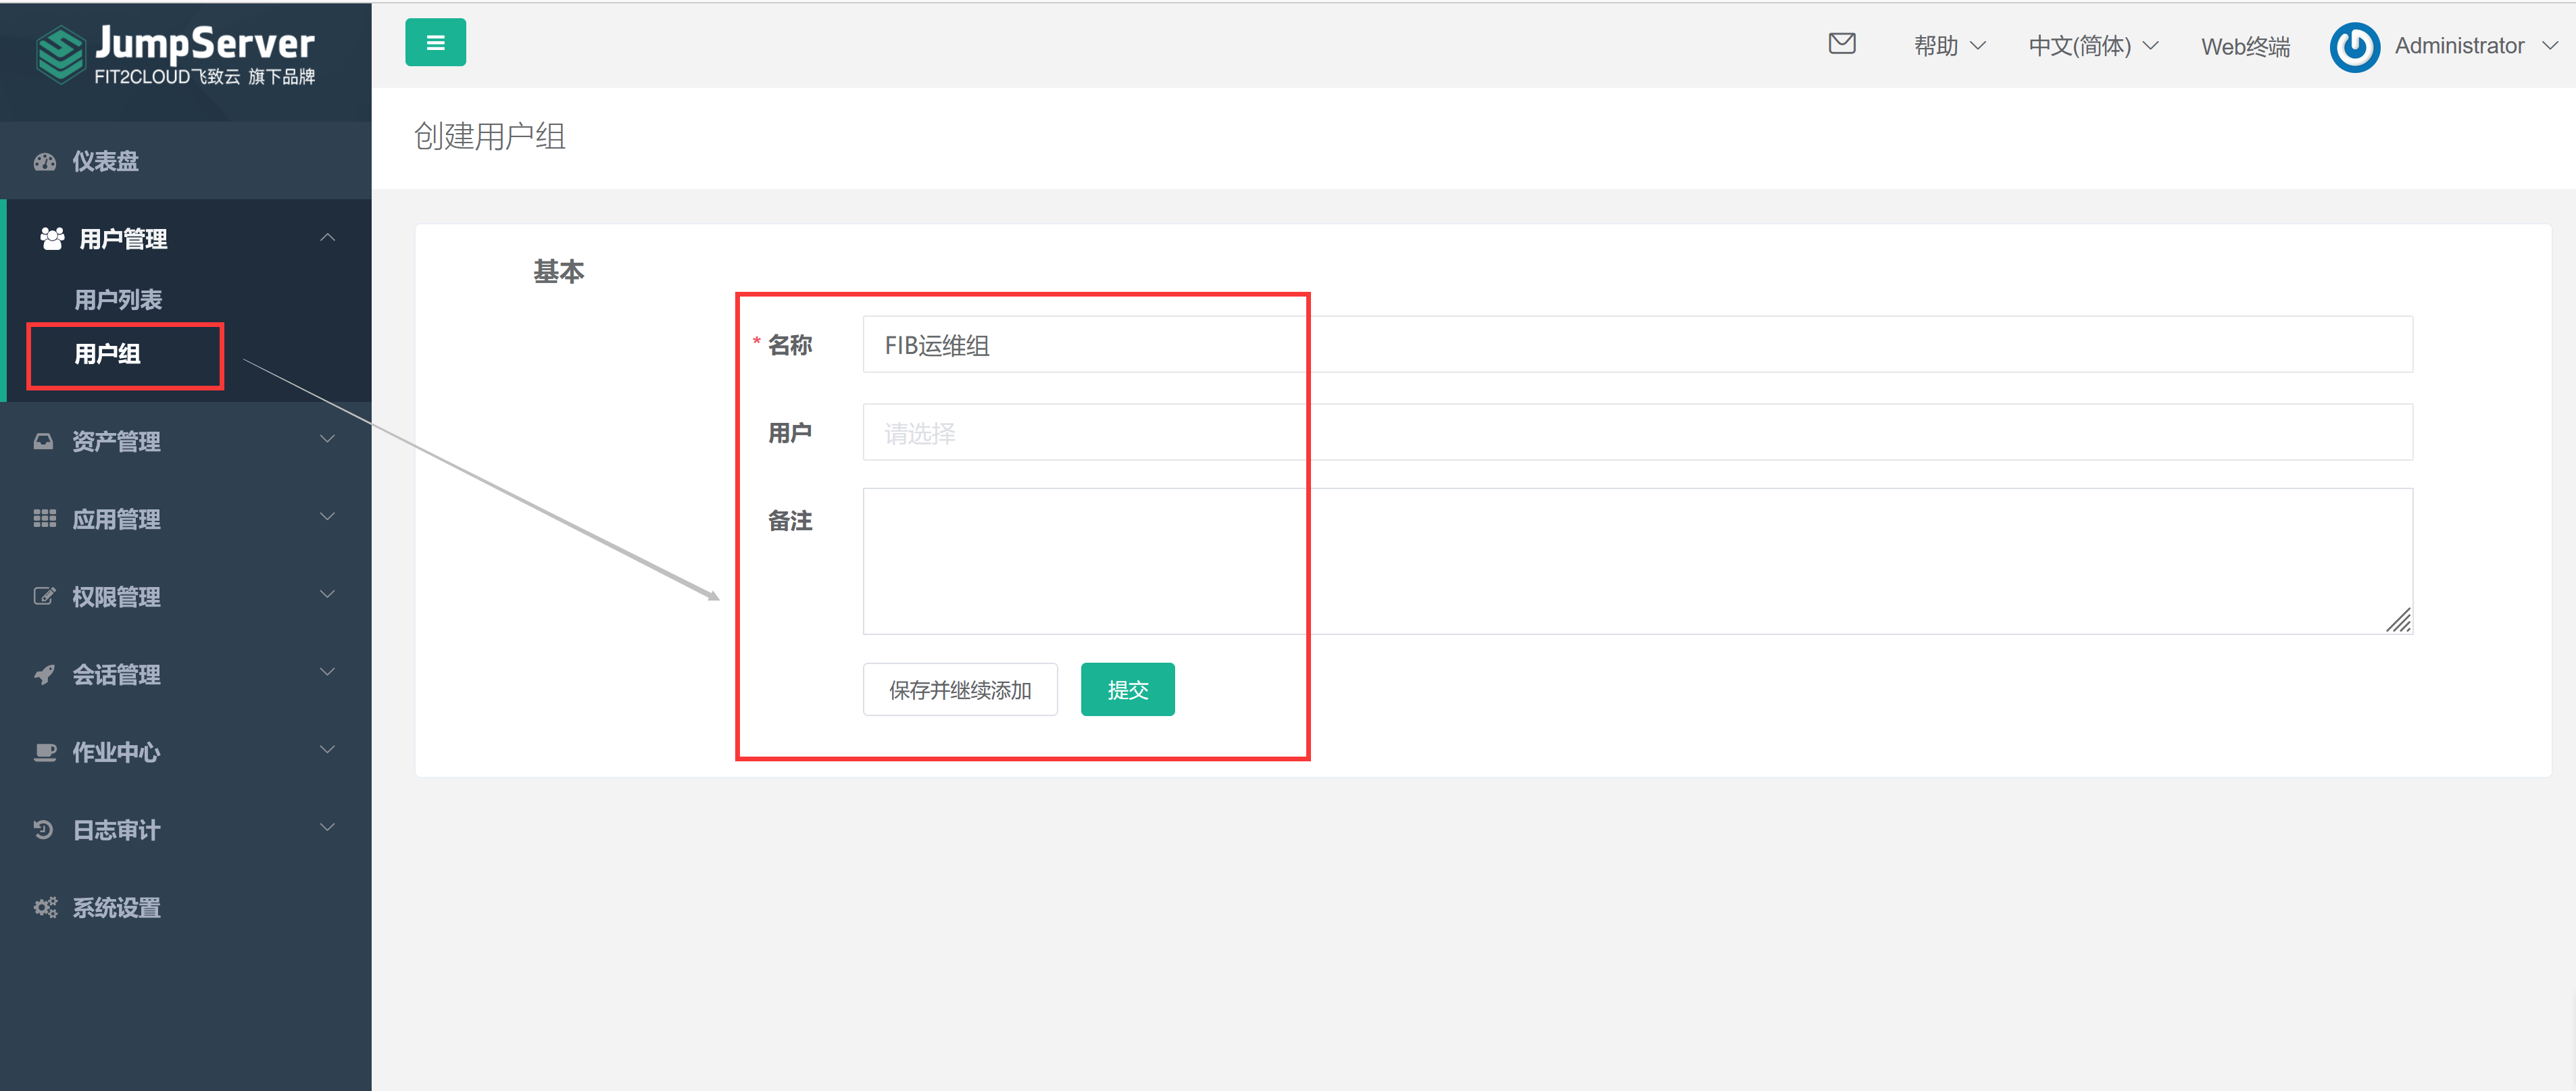Open the Web终端 link
The height and width of the screenshot is (1091, 2576).
pyautogui.click(x=2245, y=46)
